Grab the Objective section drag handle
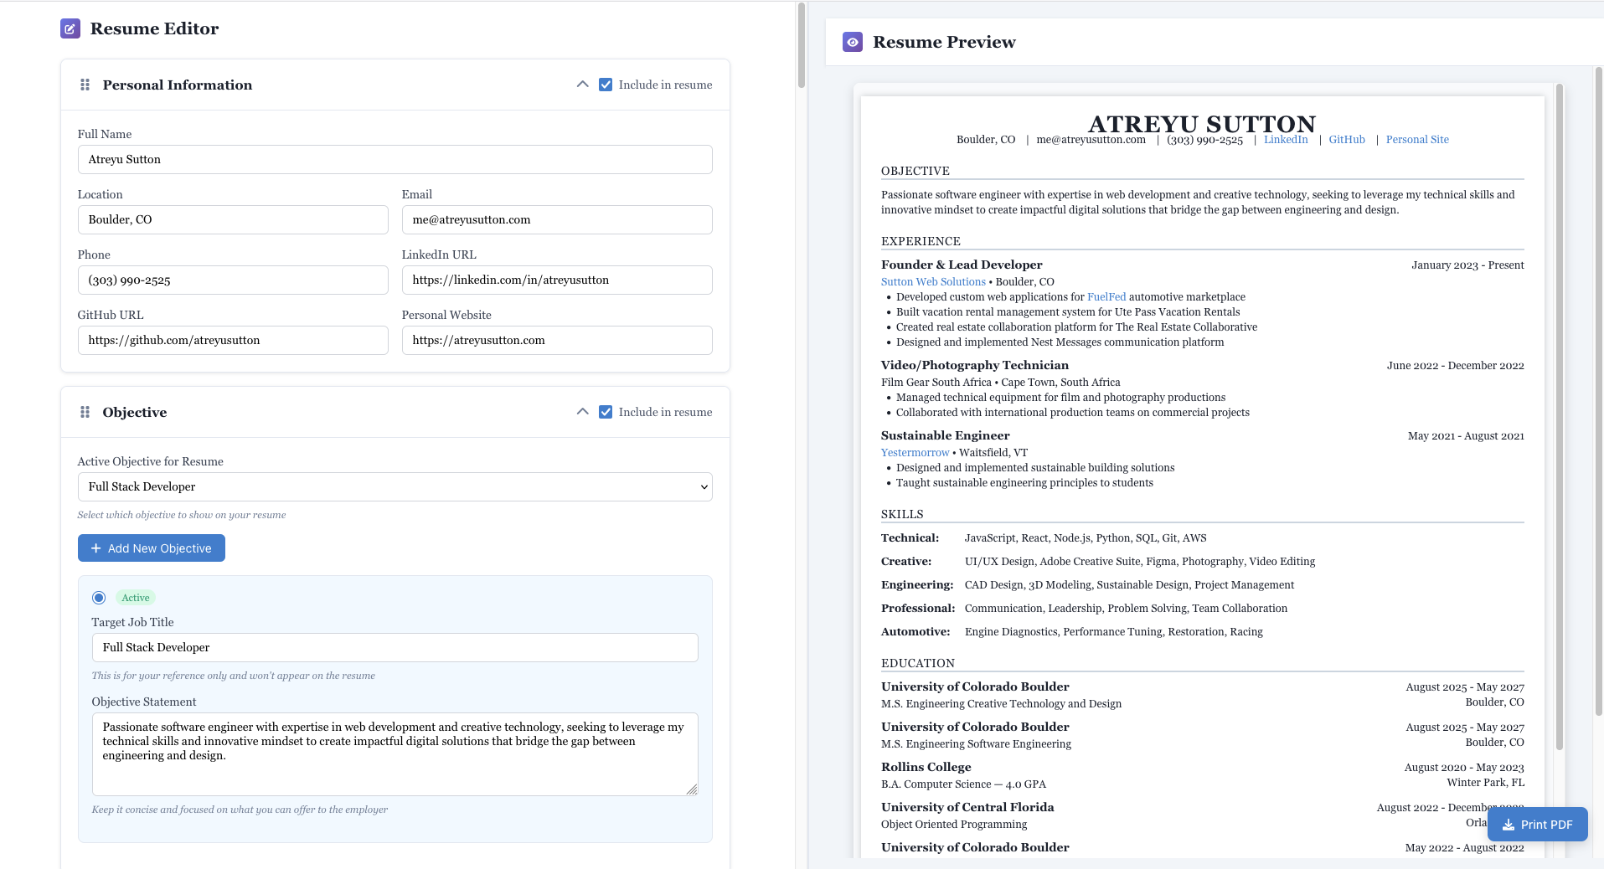Viewport: 1604px width, 869px height. 84,411
